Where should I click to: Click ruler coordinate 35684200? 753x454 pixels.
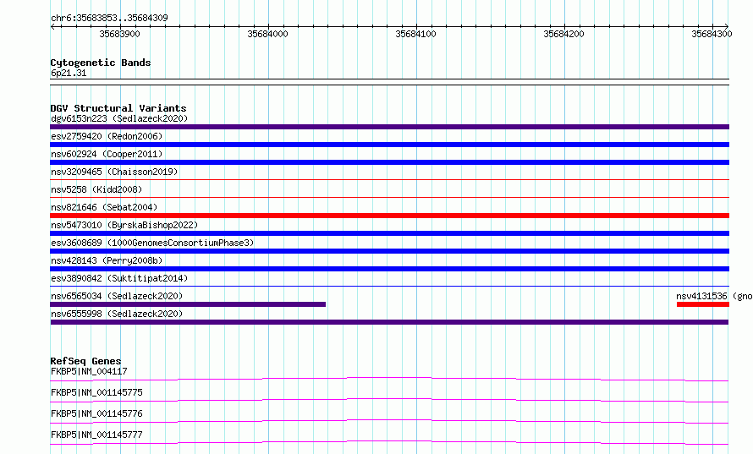(563, 34)
